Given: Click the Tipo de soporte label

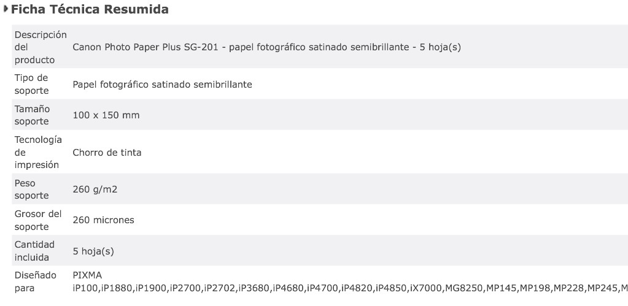Looking at the screenshot, I should [x=32, y=84].
